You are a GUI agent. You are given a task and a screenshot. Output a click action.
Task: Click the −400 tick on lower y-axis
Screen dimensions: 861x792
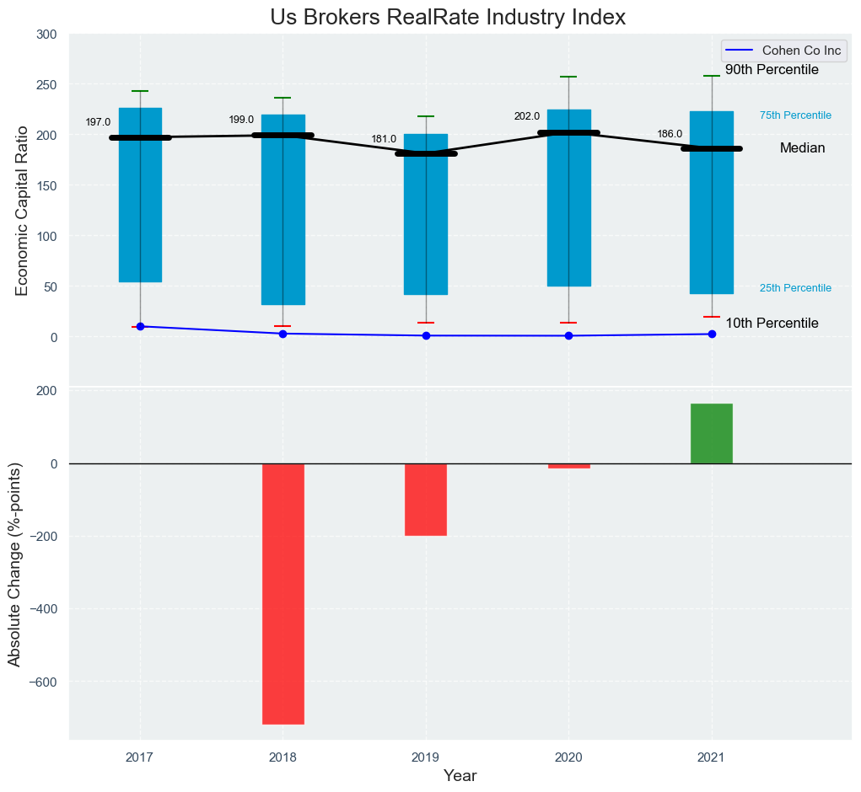42,609
